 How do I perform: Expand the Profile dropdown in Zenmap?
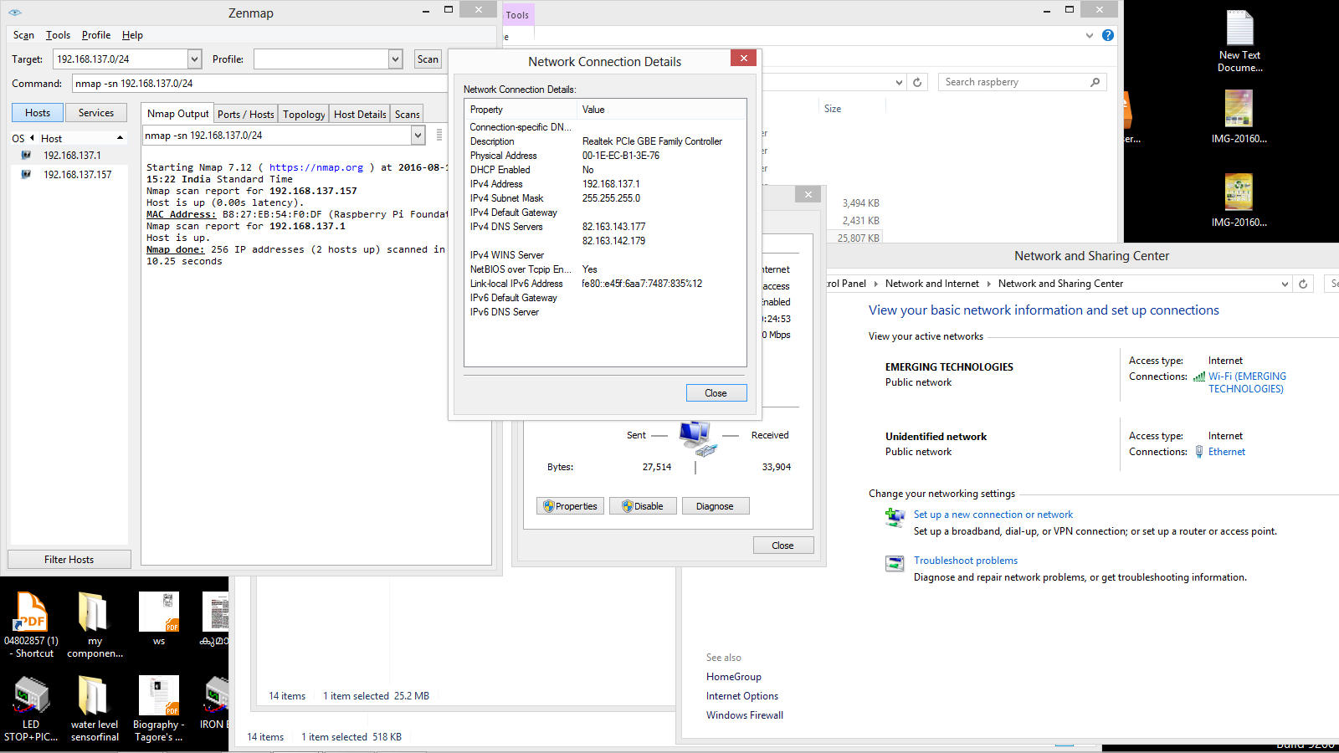click(x=395, y=59)
